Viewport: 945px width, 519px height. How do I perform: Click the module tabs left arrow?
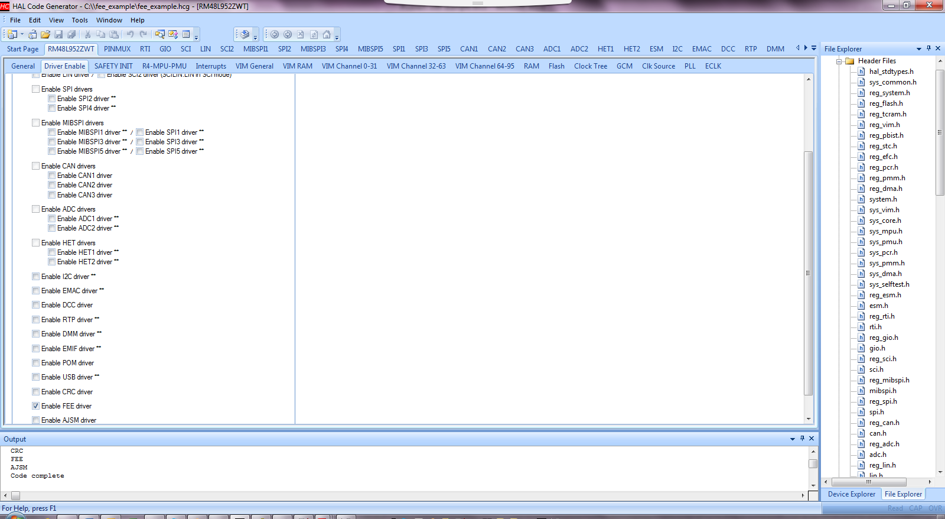(797, 48)
